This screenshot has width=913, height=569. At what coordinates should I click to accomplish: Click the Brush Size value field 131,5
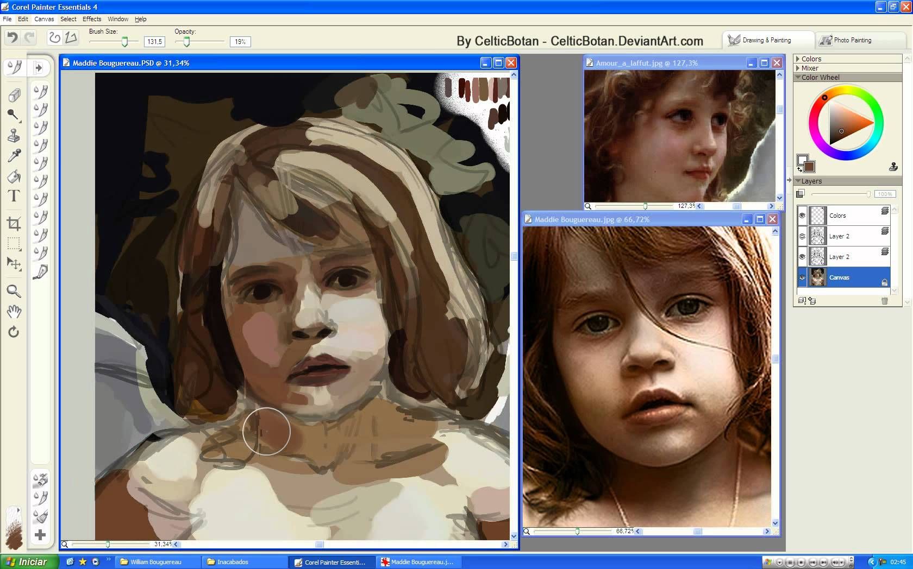click(x=154, y=41)
